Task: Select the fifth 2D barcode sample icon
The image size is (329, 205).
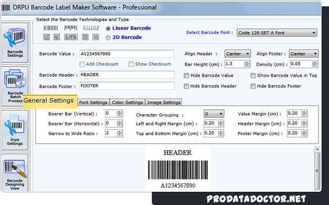Action: tap(96, 37)
